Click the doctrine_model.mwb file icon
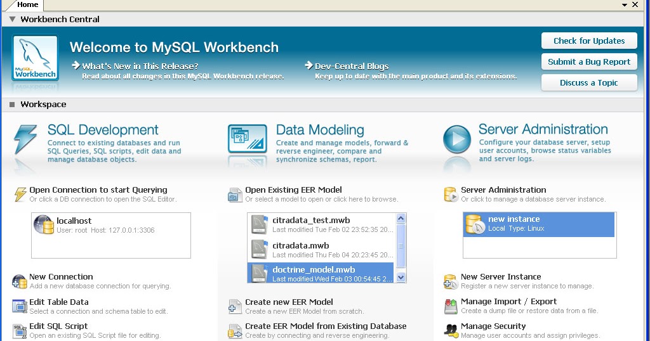The image size is (650, 341). (x=260, y=273)
